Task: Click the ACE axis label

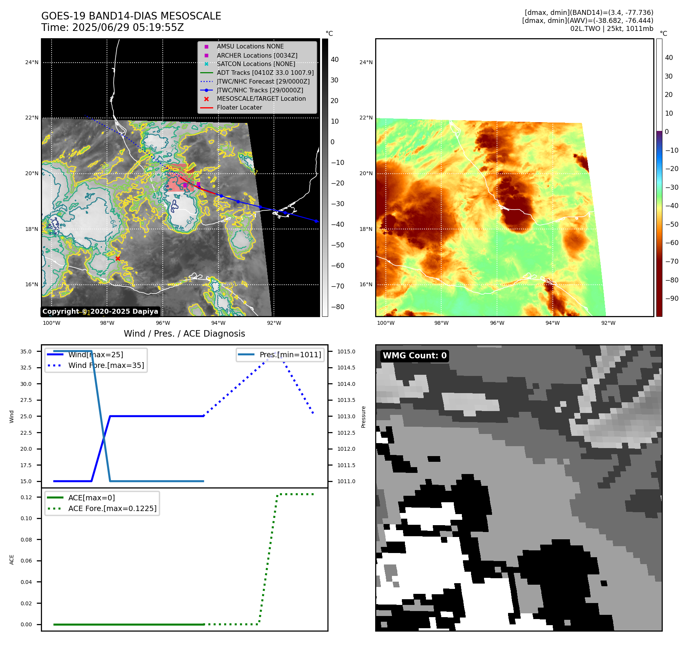Action: 11,560
